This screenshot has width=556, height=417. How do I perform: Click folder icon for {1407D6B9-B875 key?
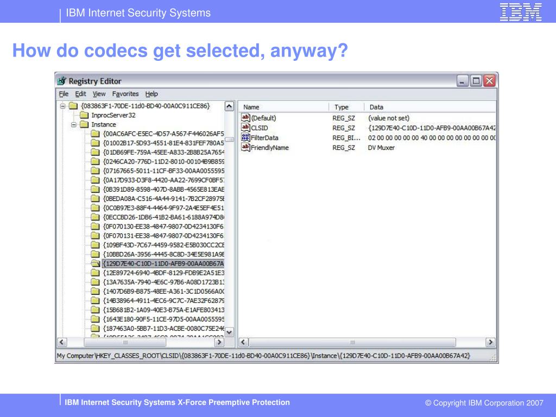click(95, 291)
